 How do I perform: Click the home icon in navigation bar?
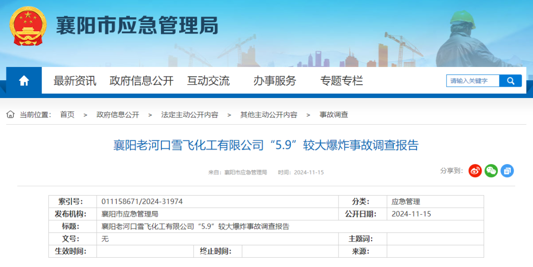(x=24, y=81)
